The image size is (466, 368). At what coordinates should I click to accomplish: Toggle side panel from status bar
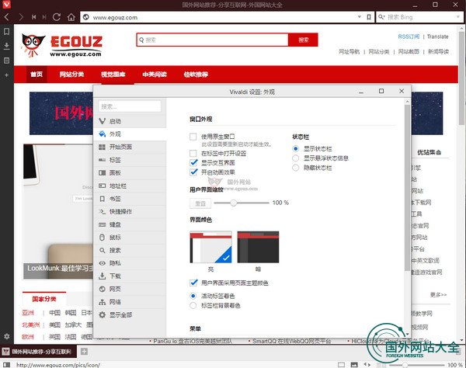(6, 364)
